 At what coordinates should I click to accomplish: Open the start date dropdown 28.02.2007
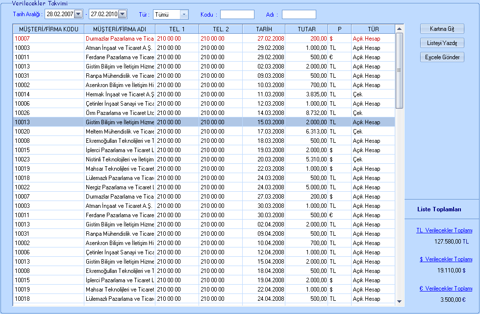pos(78,14)
